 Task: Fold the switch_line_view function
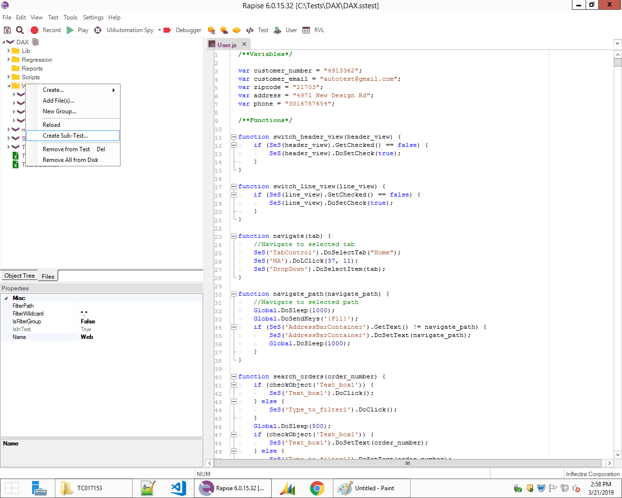234,187
